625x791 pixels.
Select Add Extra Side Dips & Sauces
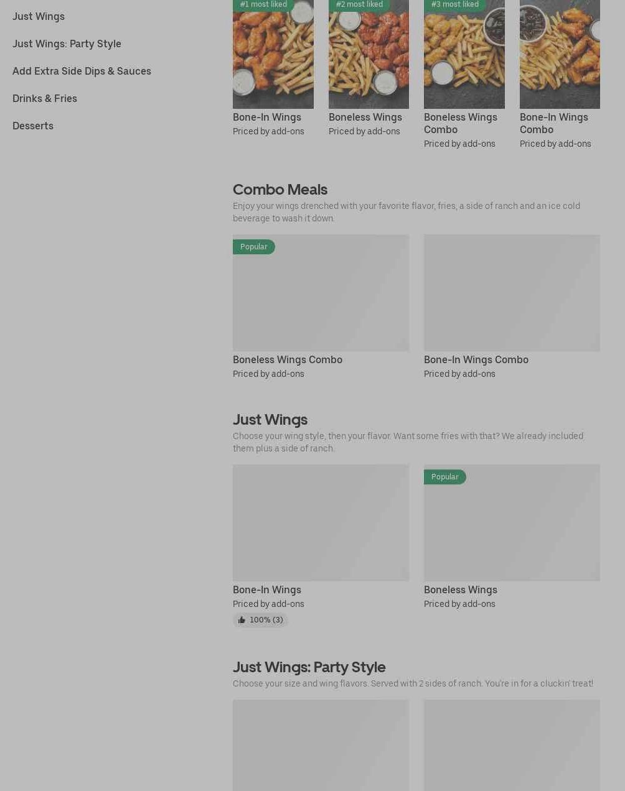point(82,71)
